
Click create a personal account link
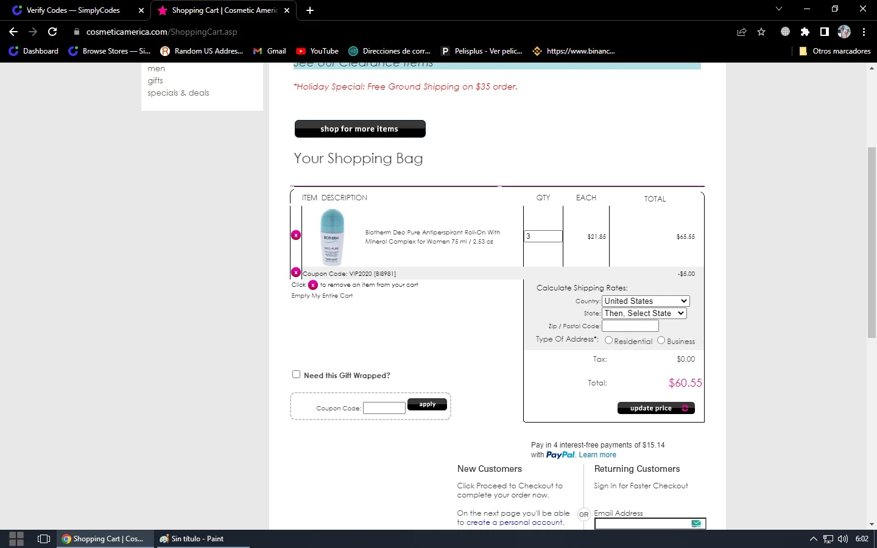(515, 522)
